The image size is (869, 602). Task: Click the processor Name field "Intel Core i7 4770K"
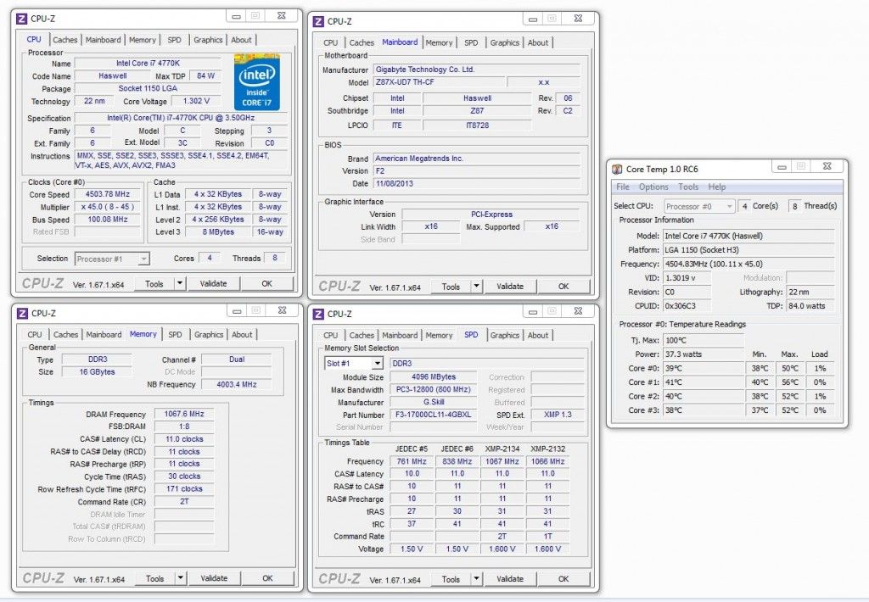coord(148,63)
